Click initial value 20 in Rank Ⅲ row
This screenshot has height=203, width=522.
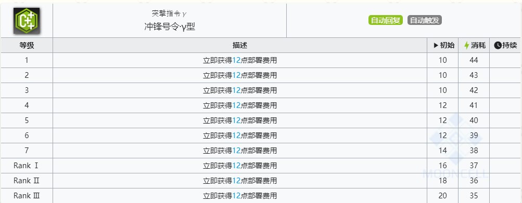point(442,196)
